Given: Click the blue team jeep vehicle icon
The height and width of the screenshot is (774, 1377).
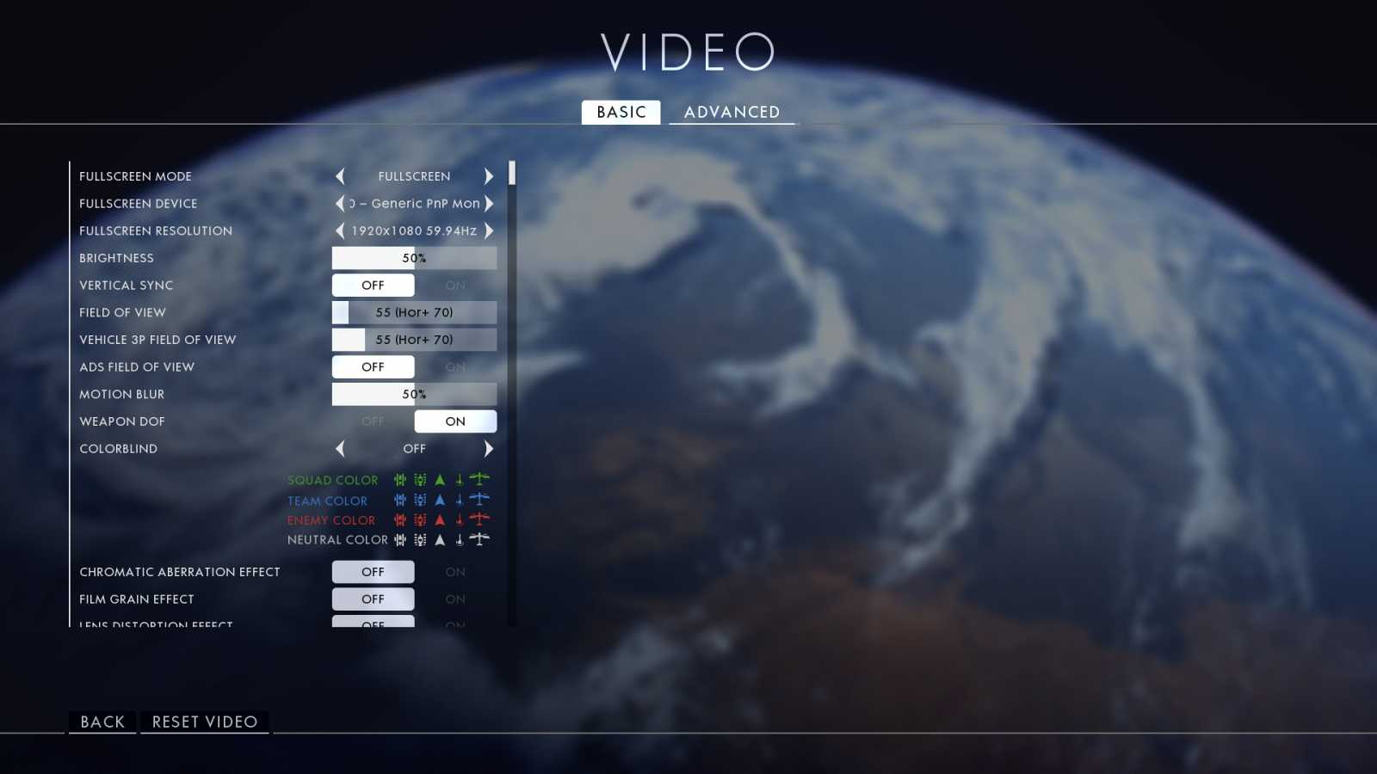Looking at the screenshot, I should click(400, 500).
